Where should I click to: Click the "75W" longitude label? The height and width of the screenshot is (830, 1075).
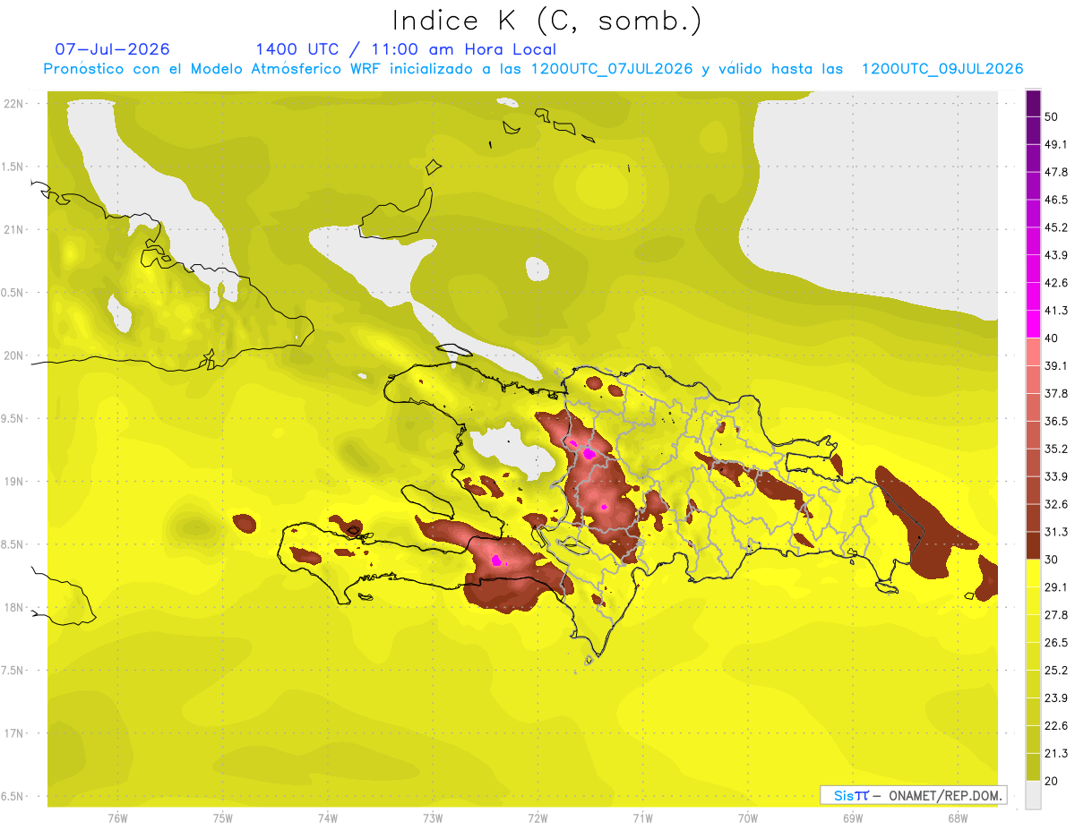tap(223, 818)
